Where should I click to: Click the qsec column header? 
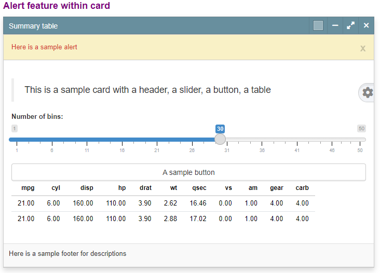[x=199, y=188]
